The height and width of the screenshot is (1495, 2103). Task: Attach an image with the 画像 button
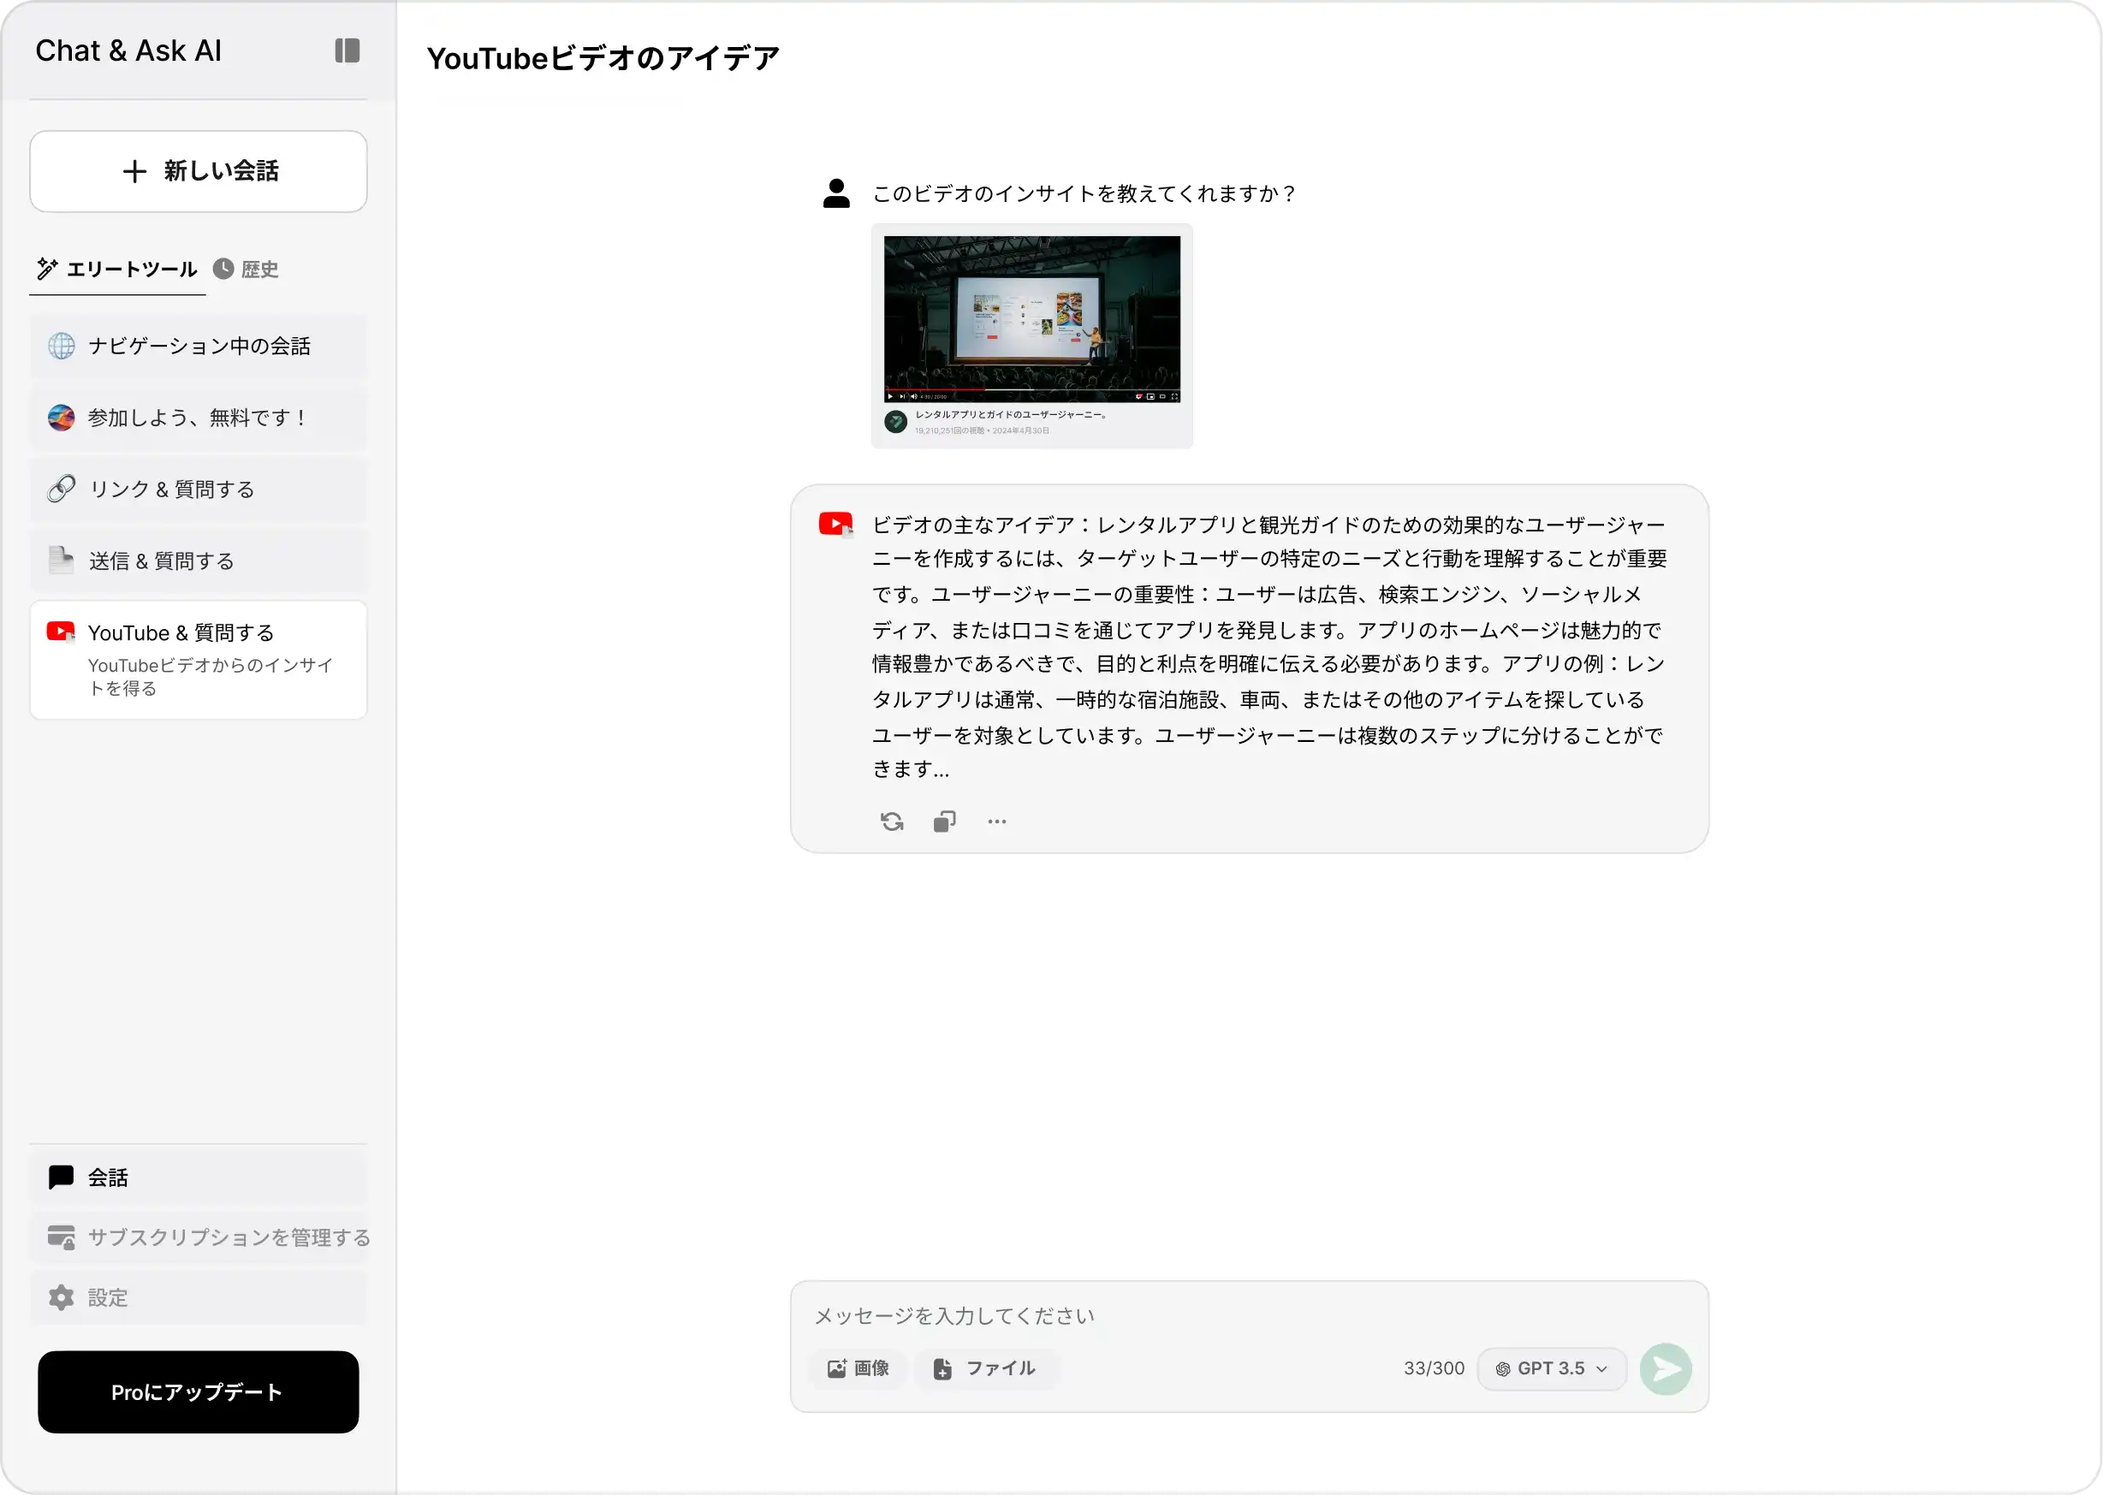point(858,1368)
